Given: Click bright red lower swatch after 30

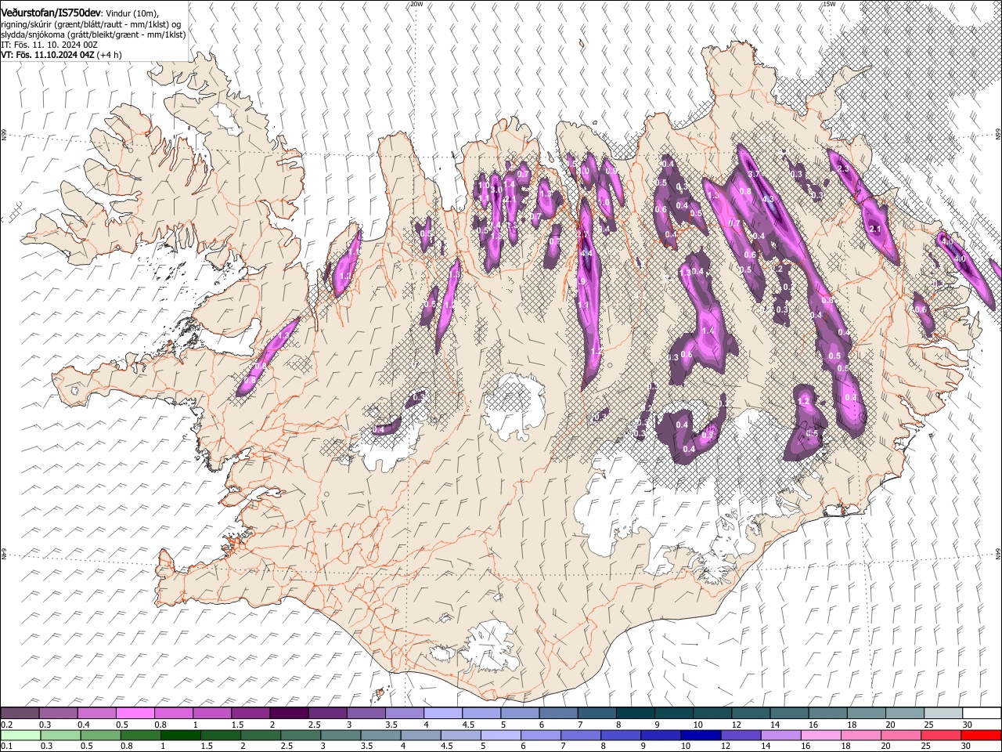Looking at the screenshot, I should click(981, 735).
